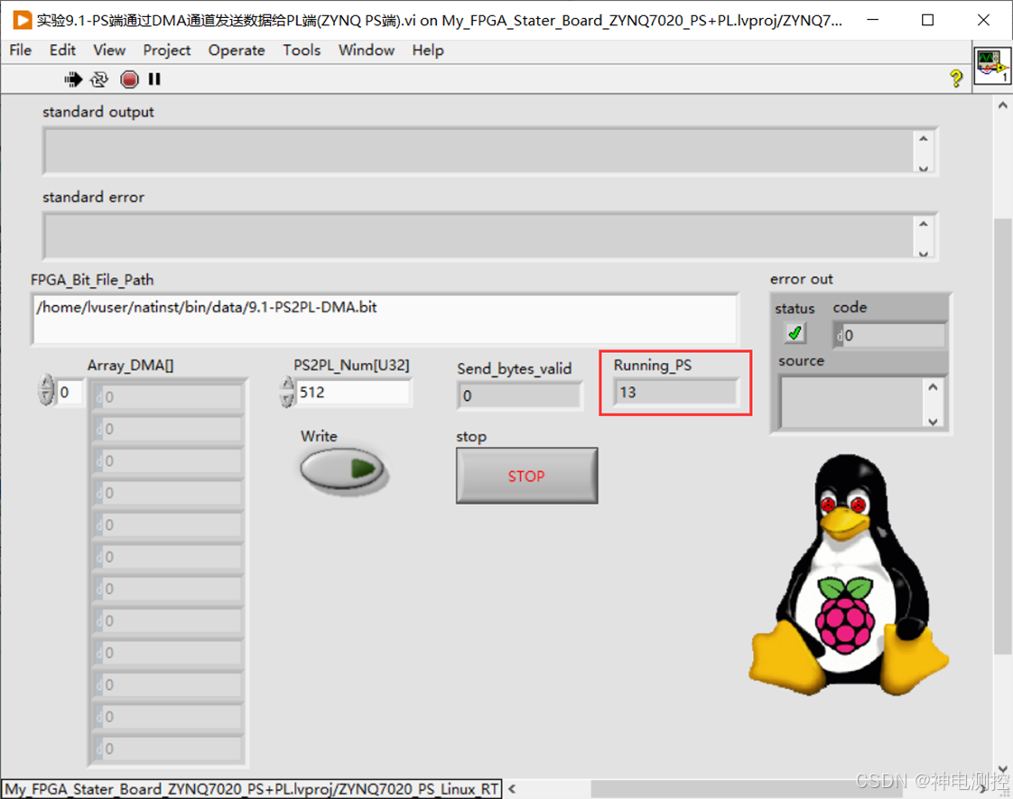Click the window vertical scrollbar down arrow

pos(1003,768)
